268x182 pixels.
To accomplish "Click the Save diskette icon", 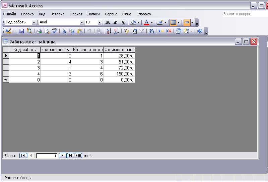I will click(22, 31).
